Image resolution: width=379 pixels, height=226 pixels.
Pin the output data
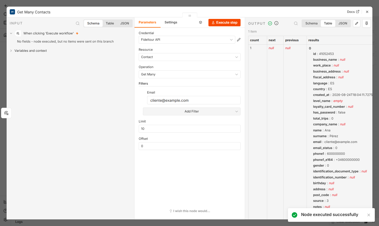pyautogui.click(x=367, y=23)
